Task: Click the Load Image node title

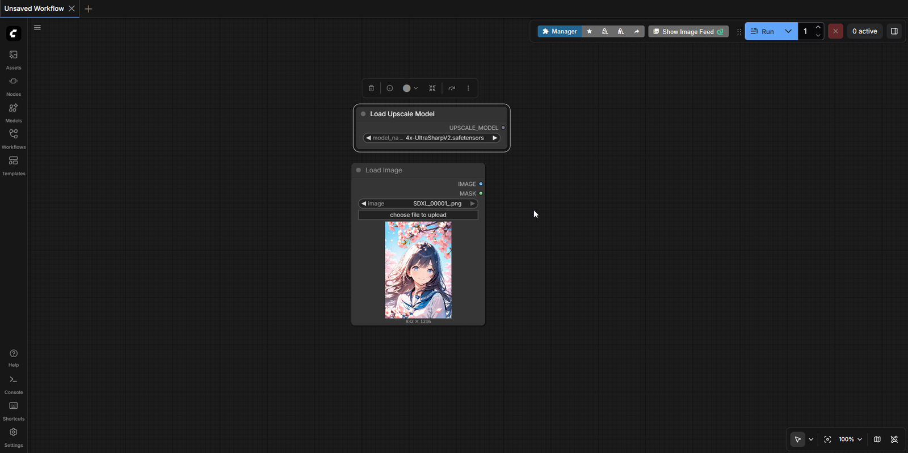Action: click(x=384, y=170)
